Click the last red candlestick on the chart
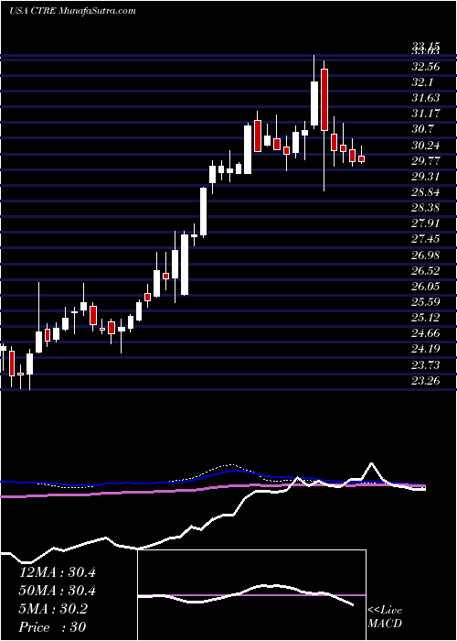Screen dimensions: 457x641 click(x=362, y=158)
